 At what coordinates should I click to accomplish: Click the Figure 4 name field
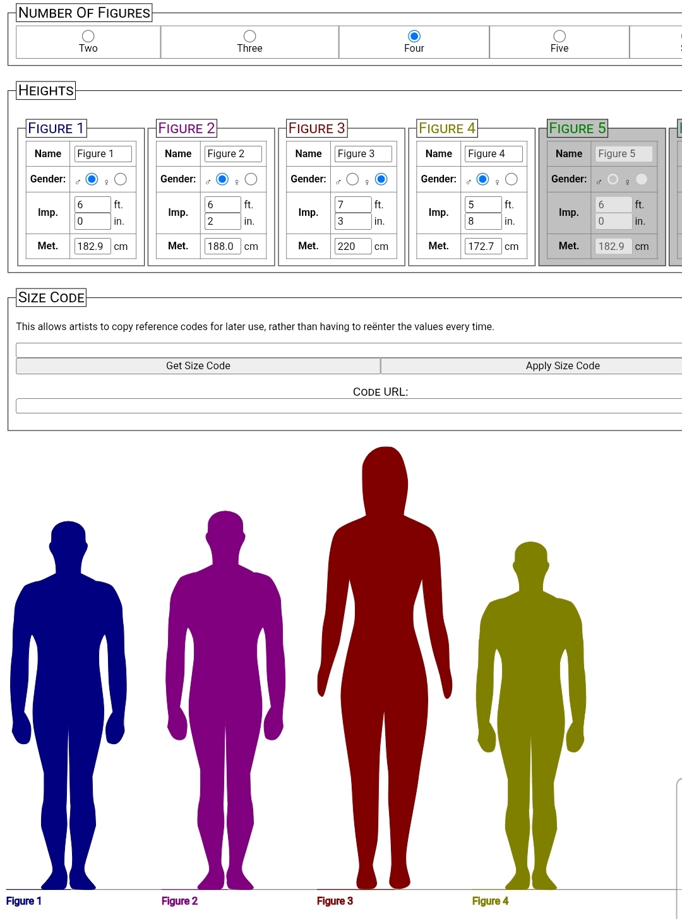[x=494, y=154]
